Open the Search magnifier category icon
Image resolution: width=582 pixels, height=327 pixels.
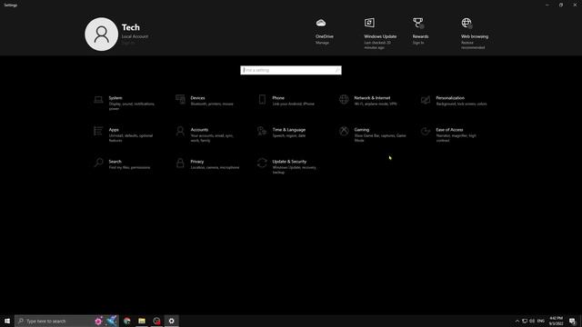pyautogui.click(x=98, y=163)
